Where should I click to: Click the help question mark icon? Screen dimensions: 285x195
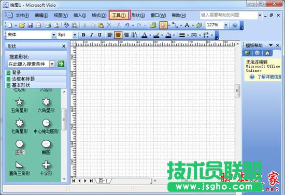click(x=235, y=25)
